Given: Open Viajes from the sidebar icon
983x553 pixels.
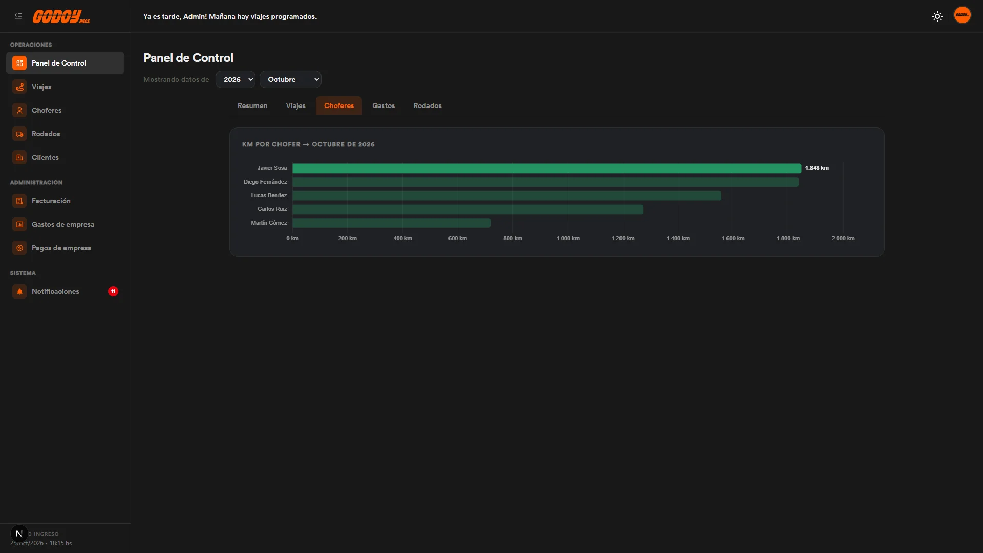Looking at the screenshot, I should [x=19, y=87].
